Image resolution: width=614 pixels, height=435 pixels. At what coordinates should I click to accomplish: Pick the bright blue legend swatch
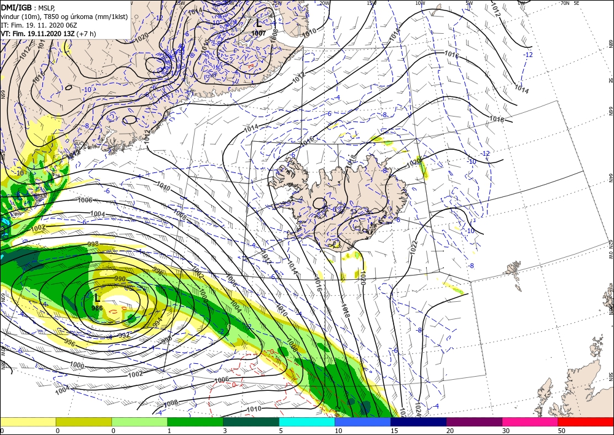(x=363, y=422)
